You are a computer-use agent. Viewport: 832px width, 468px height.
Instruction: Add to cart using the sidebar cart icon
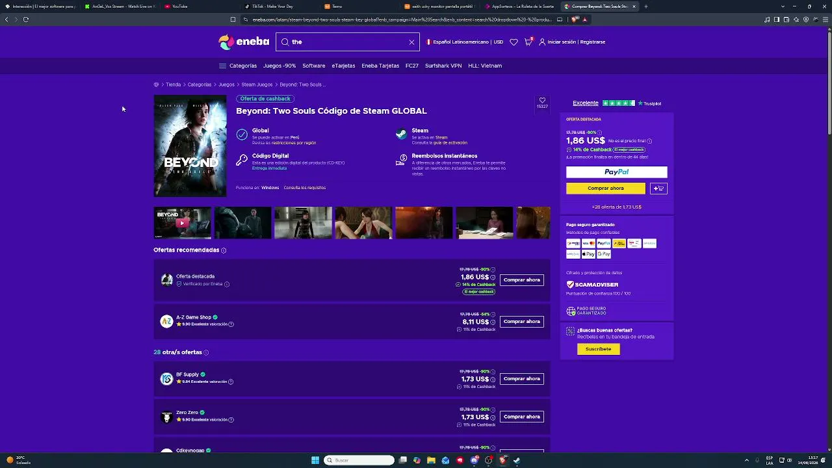pos(658,188)
